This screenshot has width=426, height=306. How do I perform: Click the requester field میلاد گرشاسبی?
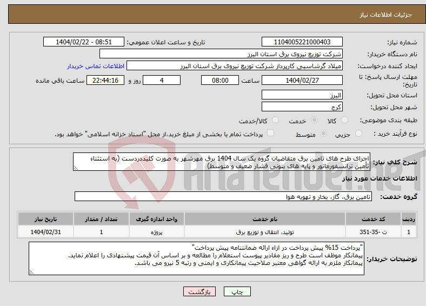[235, 66]
